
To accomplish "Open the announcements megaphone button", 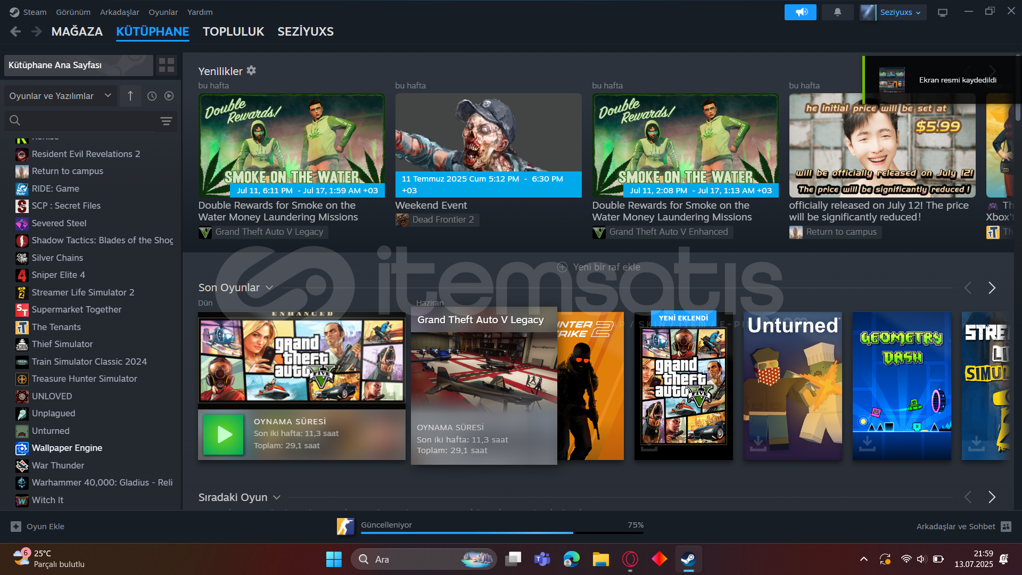I will (800, 12).
